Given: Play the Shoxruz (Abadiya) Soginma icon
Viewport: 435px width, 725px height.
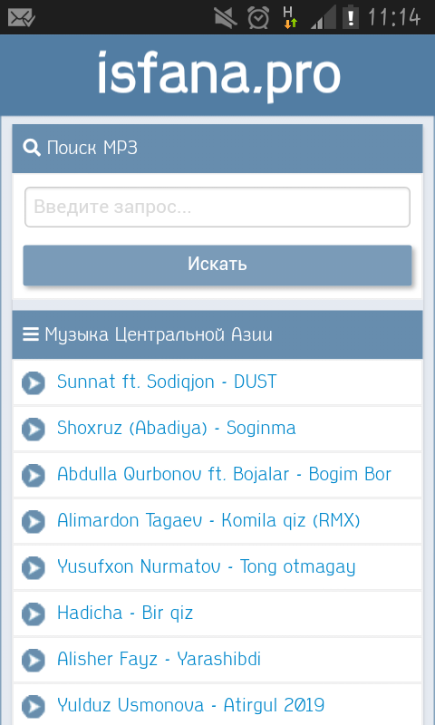Looking at the screenshot, I should [34, 429].
